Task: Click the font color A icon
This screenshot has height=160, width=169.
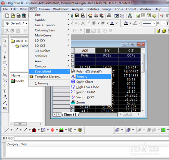Action: pos(112,23)
